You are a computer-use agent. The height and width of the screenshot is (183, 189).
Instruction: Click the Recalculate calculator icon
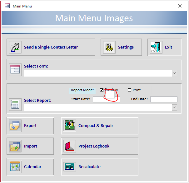(70, 167)
